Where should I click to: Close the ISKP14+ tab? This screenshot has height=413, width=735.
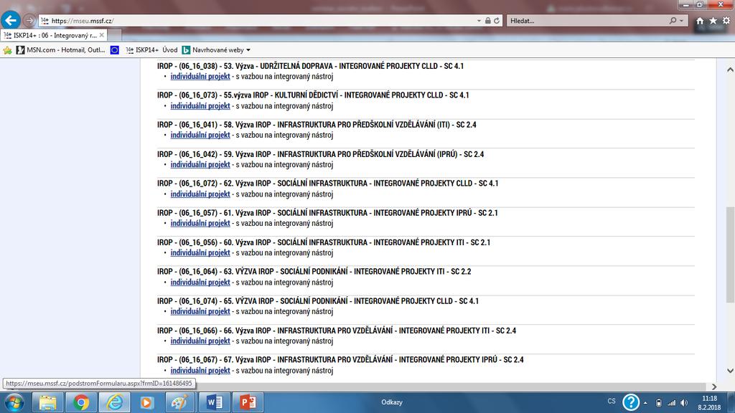[x=102, y=35]
